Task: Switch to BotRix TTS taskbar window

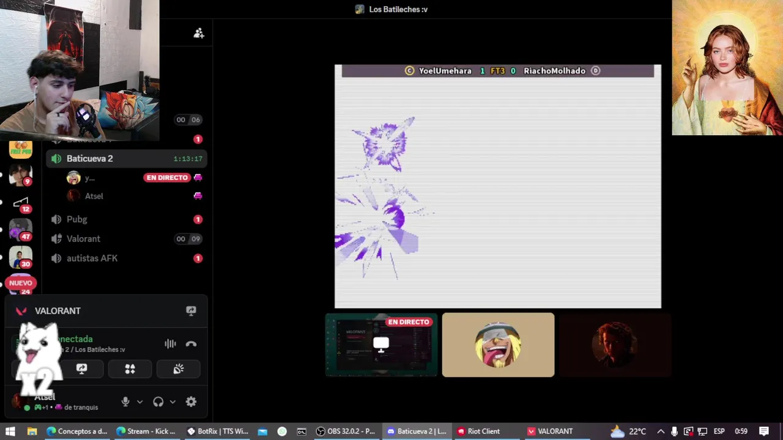Action: tap(218, 431)
